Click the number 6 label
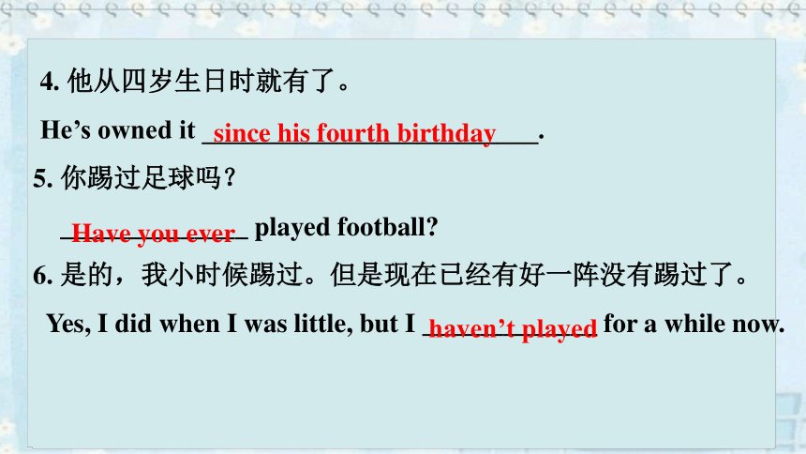806x454 pixels. (43, 276)
